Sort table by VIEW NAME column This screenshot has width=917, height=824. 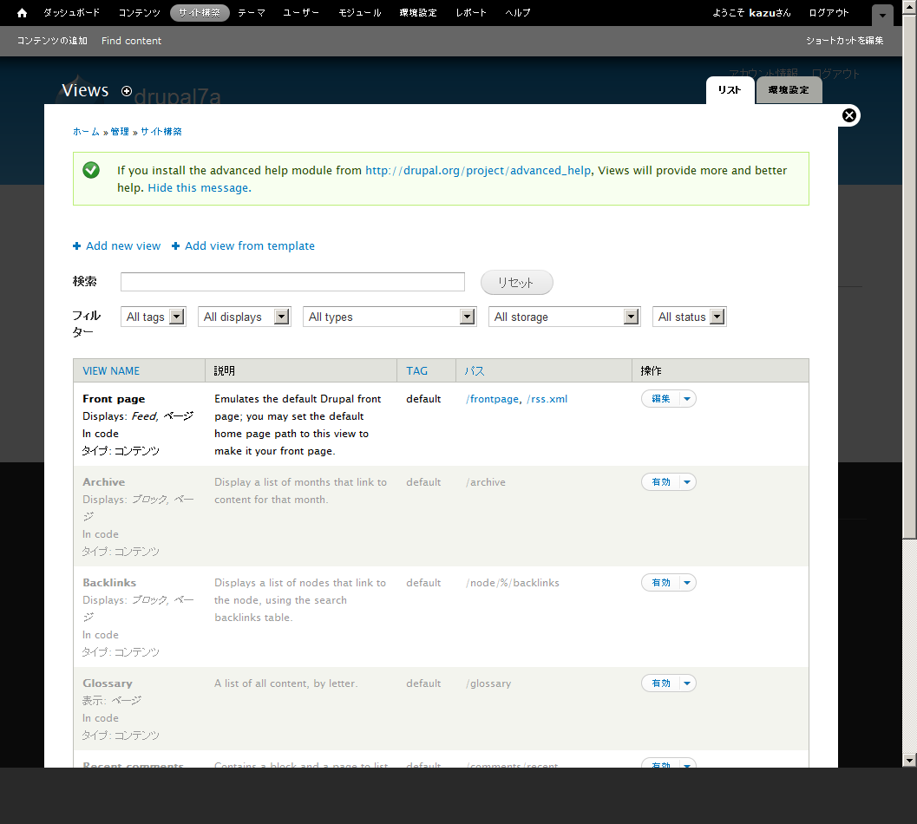coord(111,370)
